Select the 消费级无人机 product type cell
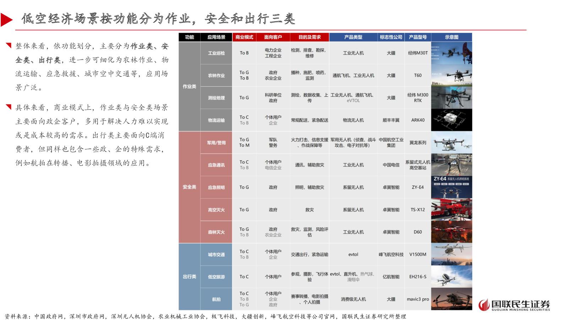Image resolution: width=568 pixels, height=320 pixels. click(353, 299)
